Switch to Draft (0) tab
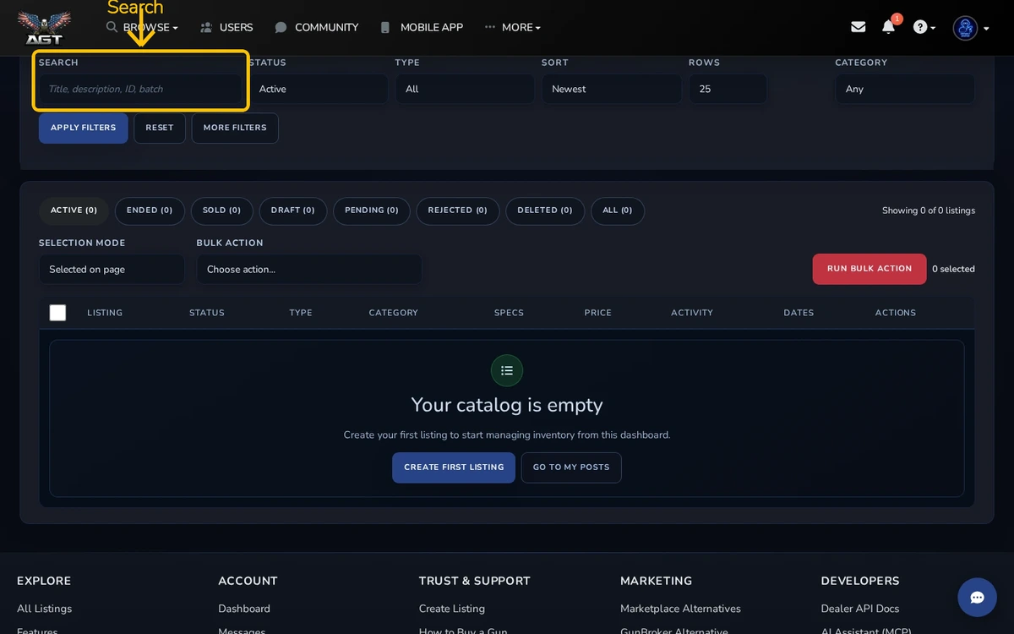This screenshot has height=634, width=1014. 293,210
